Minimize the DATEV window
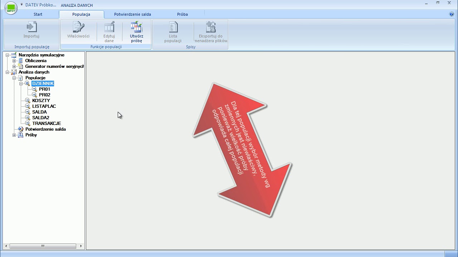Viewport: 458px width, 257px height. point(427,3)
